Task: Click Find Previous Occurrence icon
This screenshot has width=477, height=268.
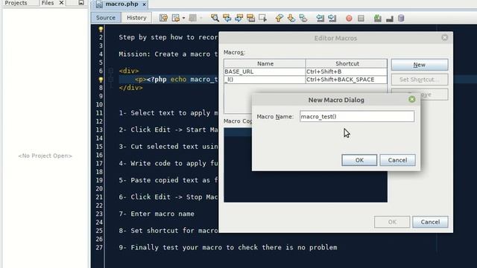Action: point(227,18)
